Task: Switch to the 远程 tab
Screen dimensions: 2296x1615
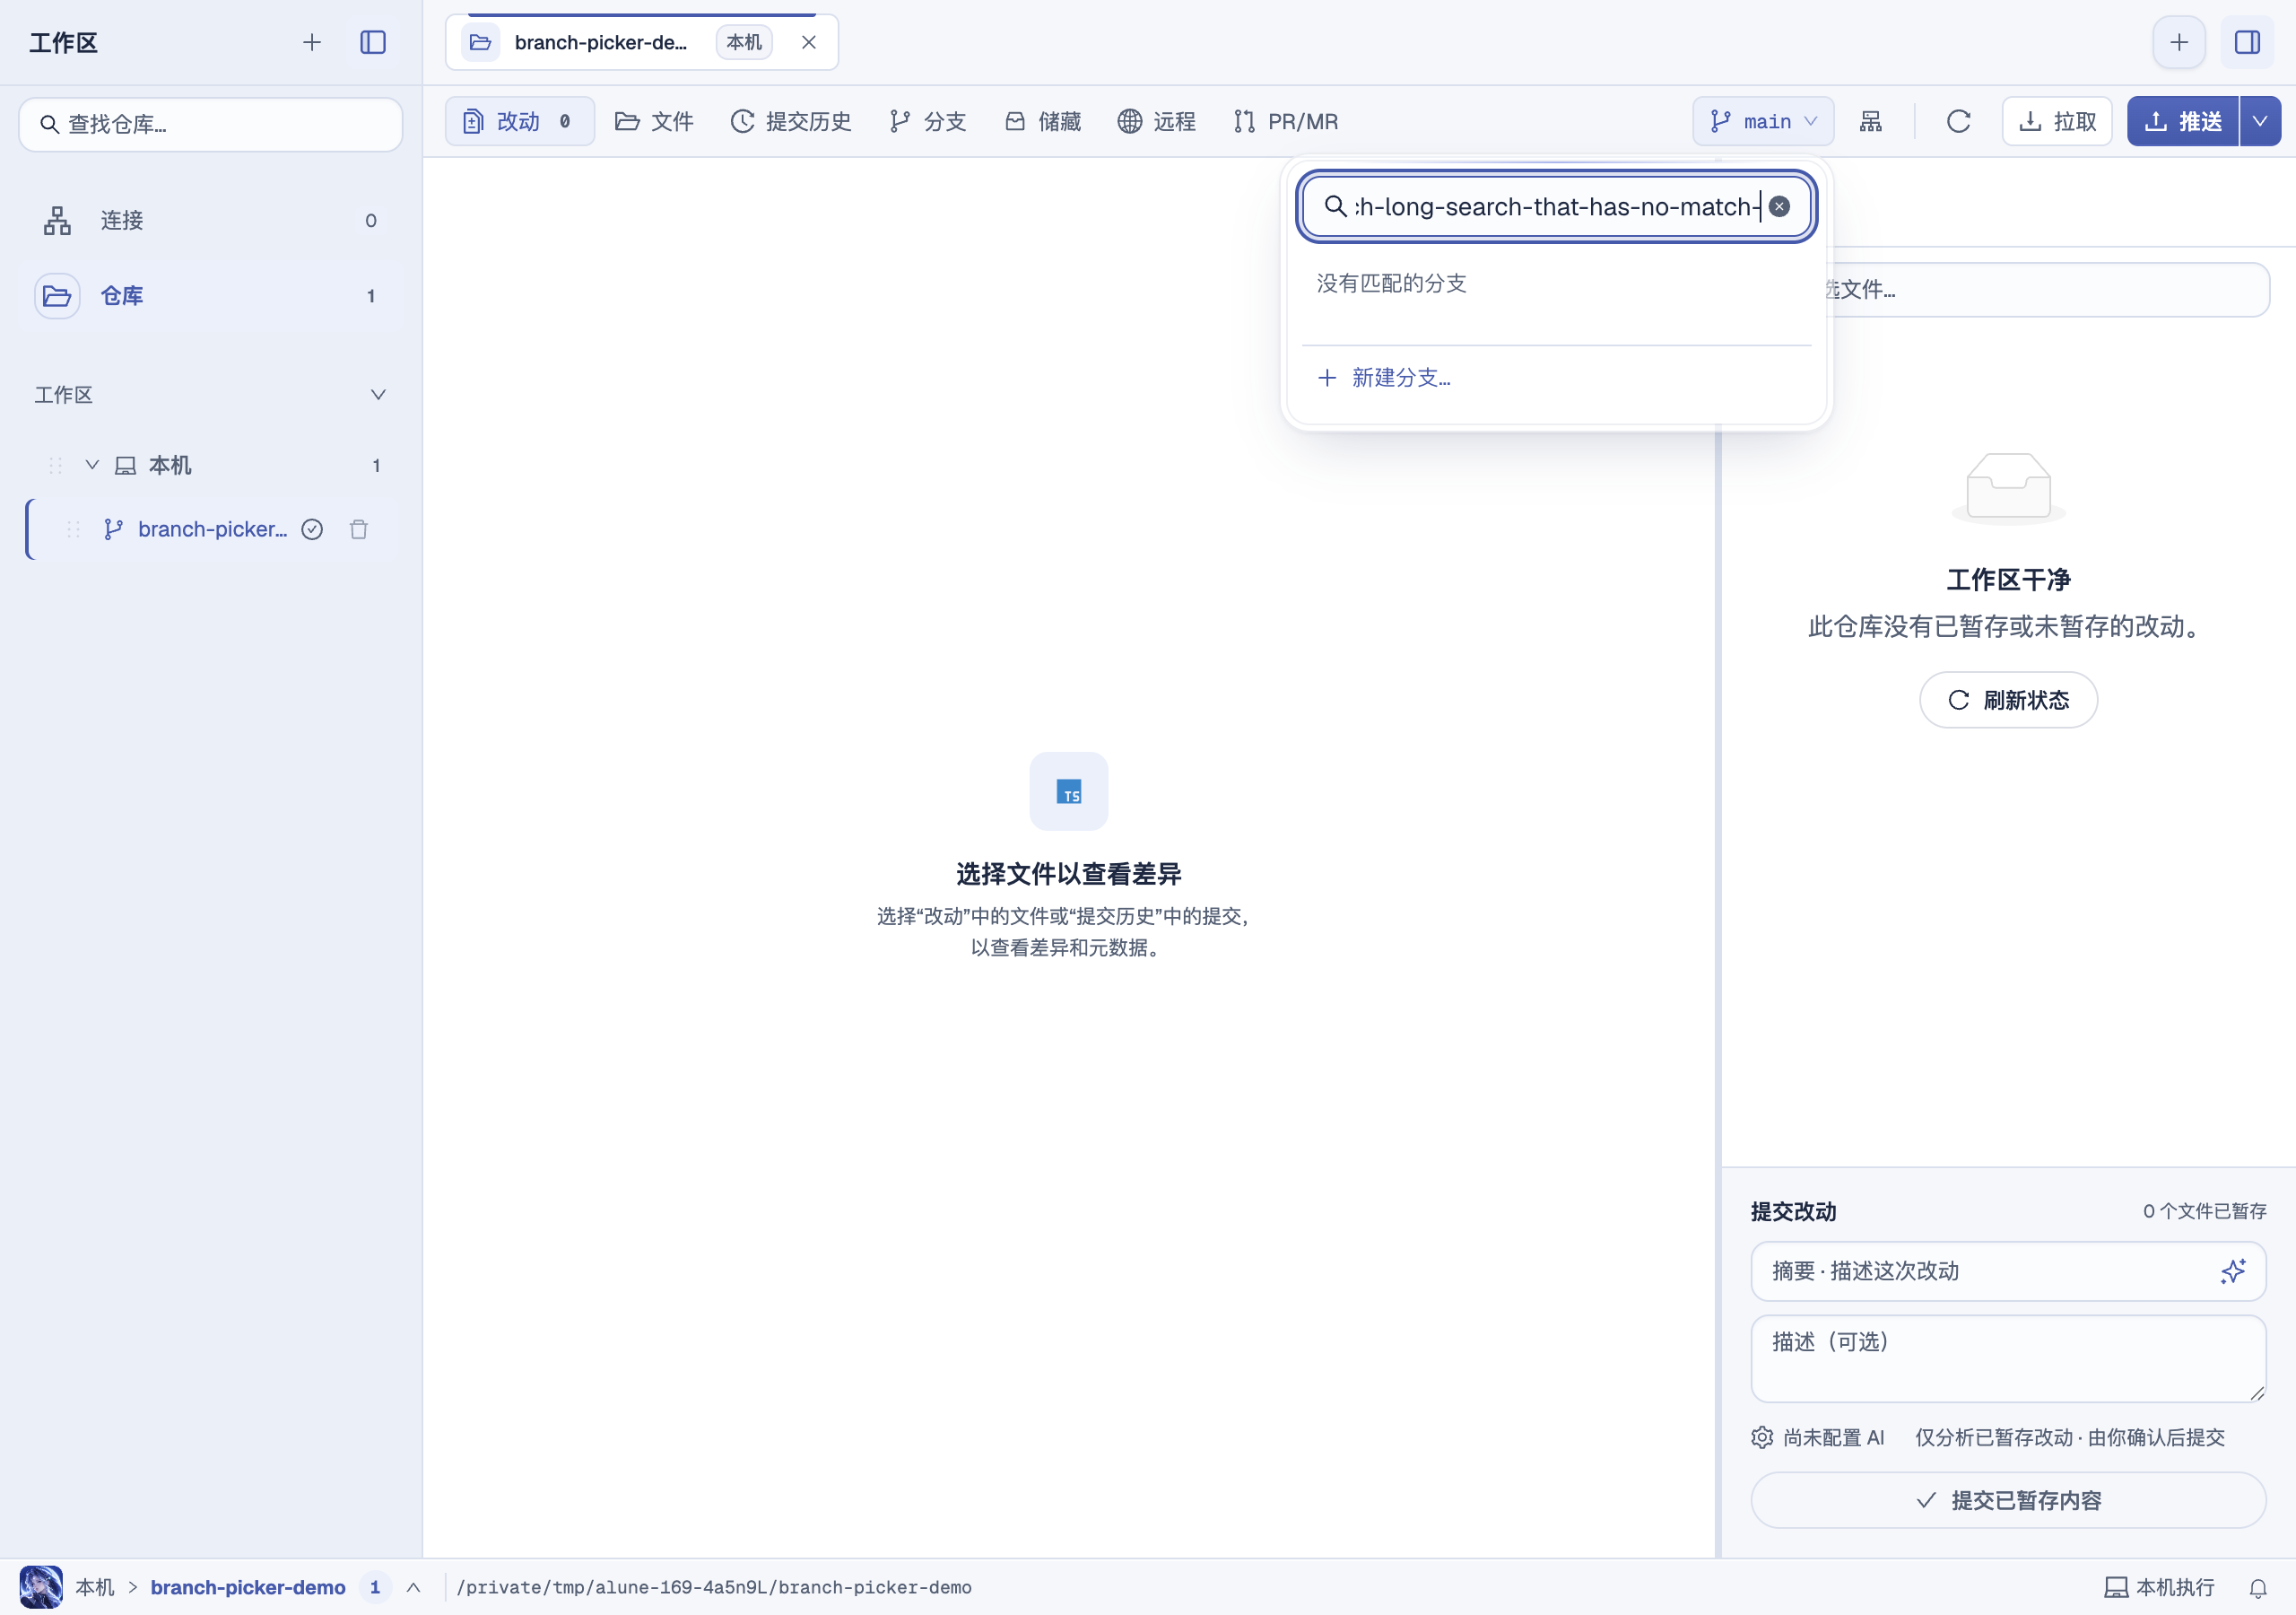Action: click(x=1157, y=121)
